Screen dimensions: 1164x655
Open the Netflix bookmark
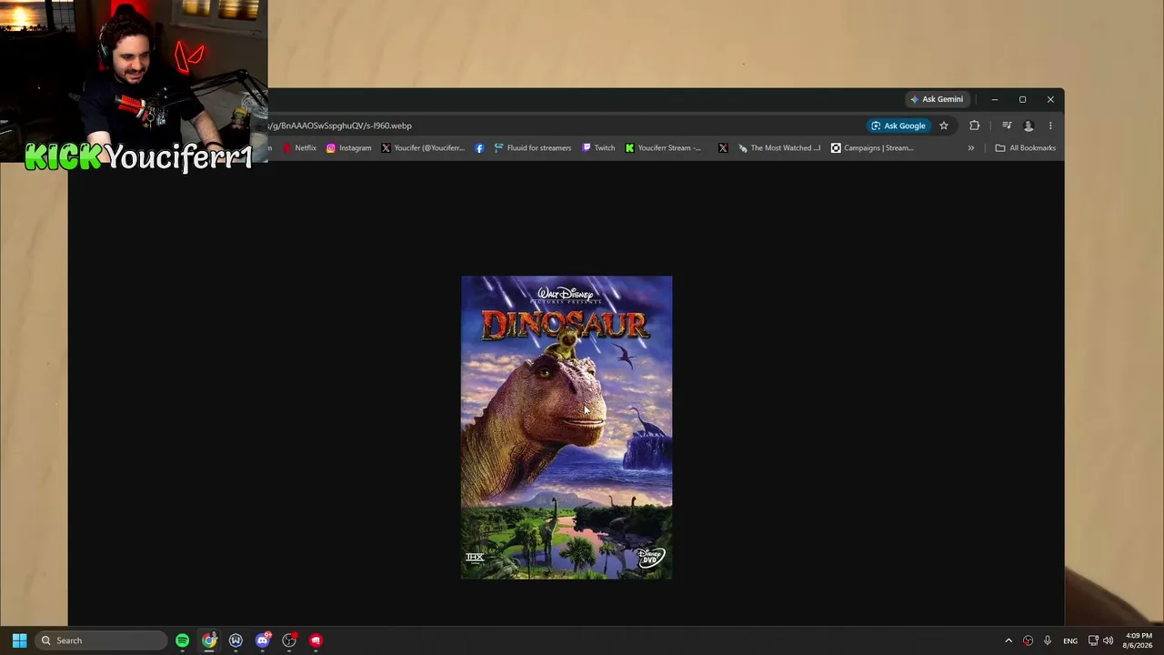[299, 147]
